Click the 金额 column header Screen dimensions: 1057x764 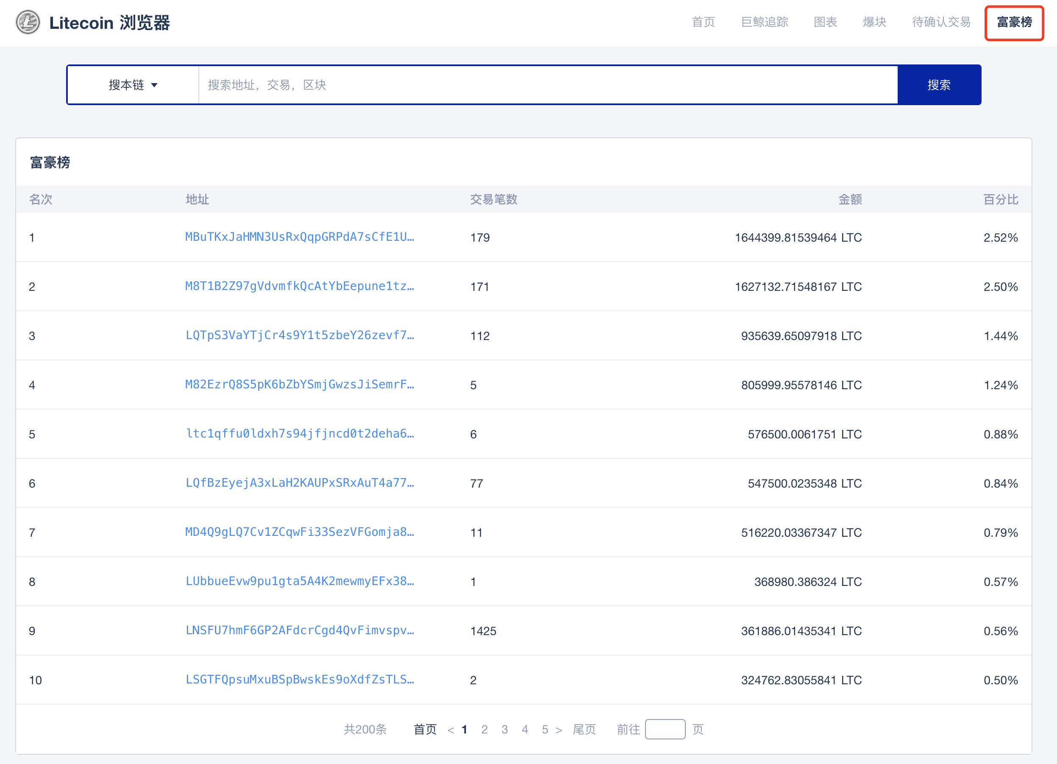click(x=850, y=200)
